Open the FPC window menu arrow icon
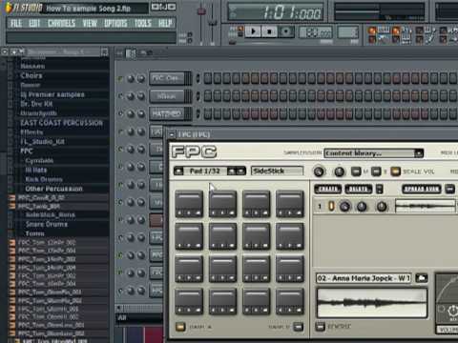458x343 pixels. (x=172, y=134)
